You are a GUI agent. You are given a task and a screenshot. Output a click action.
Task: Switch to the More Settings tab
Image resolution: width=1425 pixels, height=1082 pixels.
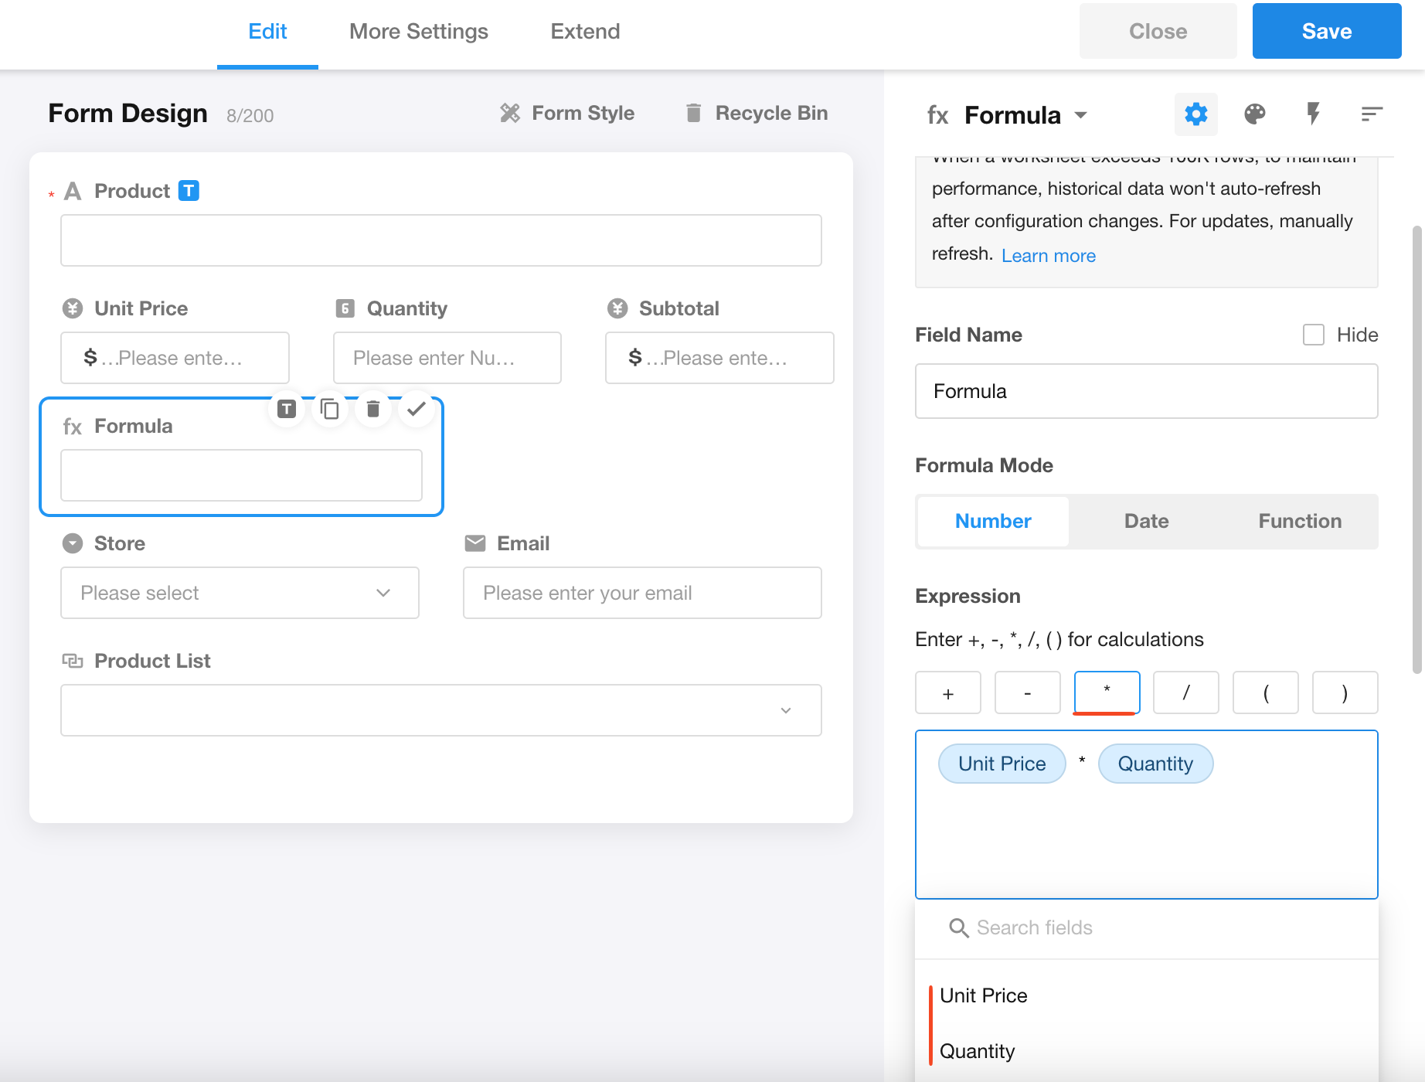(x=418, y=32)
